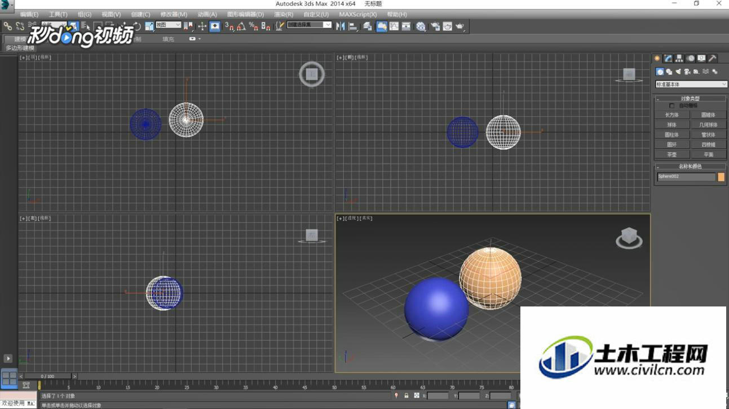
Task: Switch to the Hierarchy command panel tab
Action: pyautogui.click(x=679, y=59)
